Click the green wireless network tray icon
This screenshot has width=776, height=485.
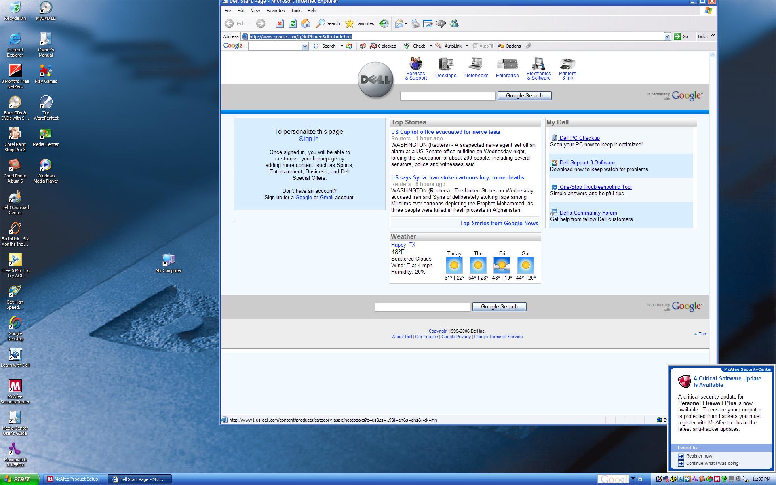point(724,479)
